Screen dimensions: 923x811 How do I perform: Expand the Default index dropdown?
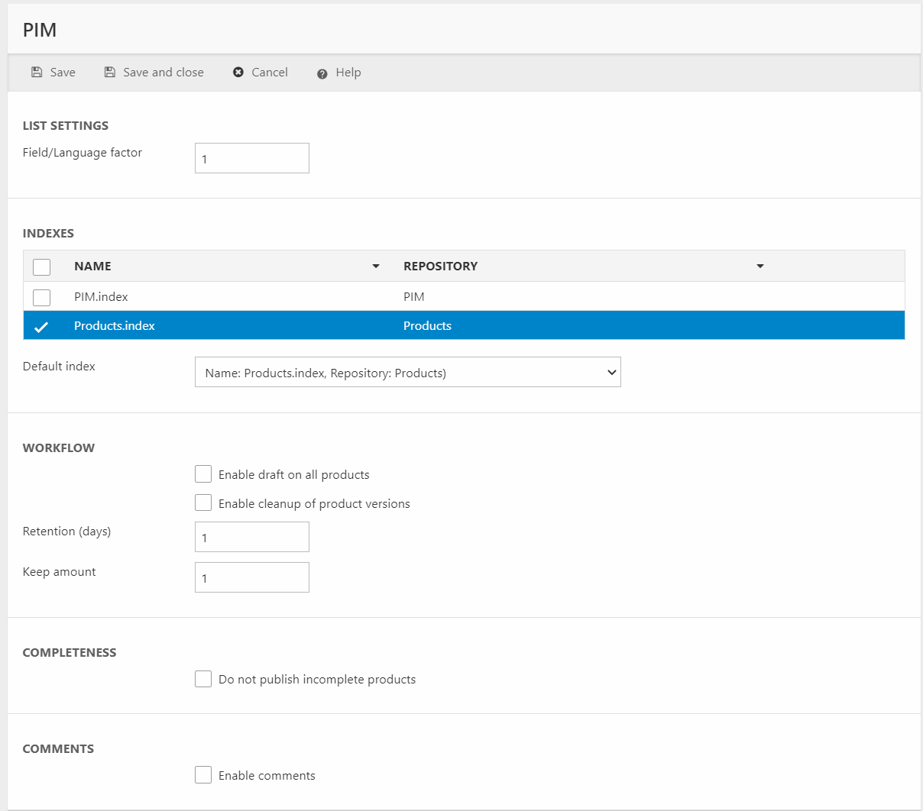click(407, 373)
